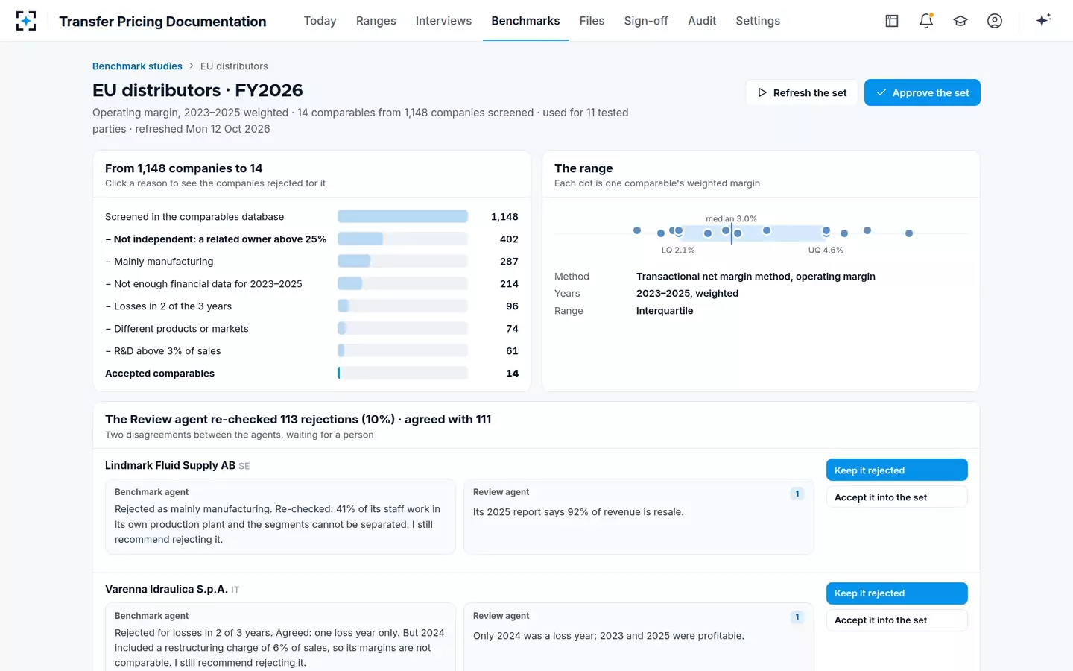Approve the set of comparables
The image size is (1073, 671).
click(x=922, y=92)
